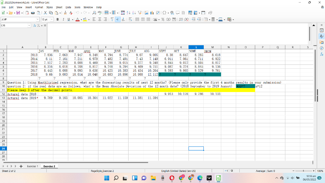Image resolution: width=325 pixels, height=183 pixels.
Task: Add a new sheet with the plus button
Action: pyautogui.click(x=21, y=166)
